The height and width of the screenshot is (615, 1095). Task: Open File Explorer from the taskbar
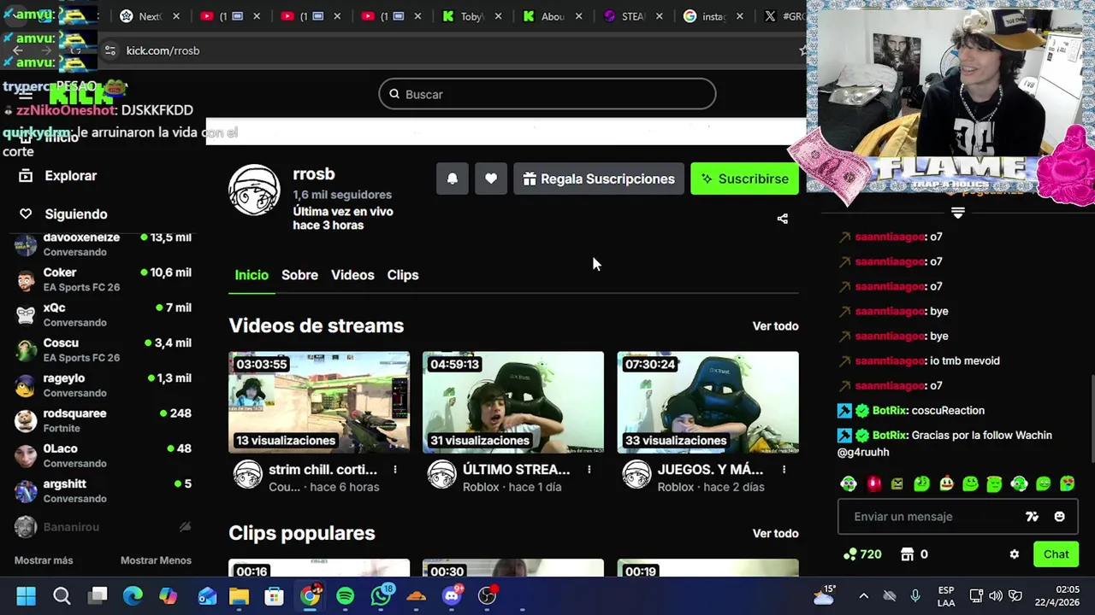(x=239, y=596)
